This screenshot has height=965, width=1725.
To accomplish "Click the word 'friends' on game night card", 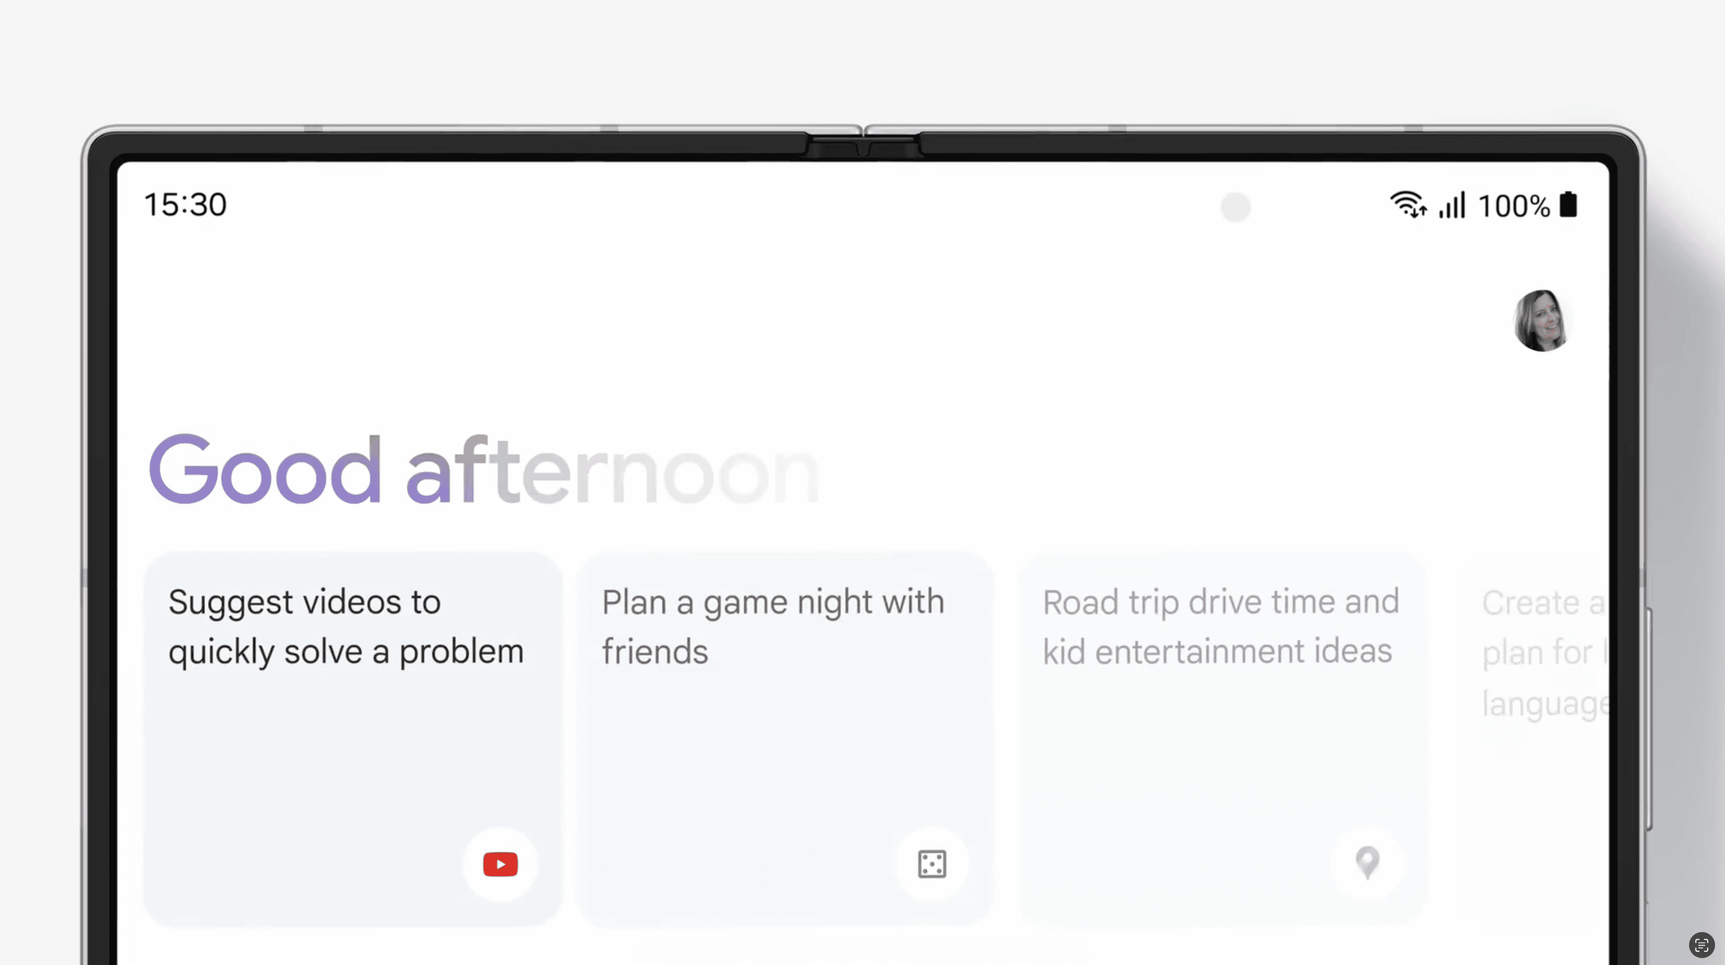I will 655,652.
